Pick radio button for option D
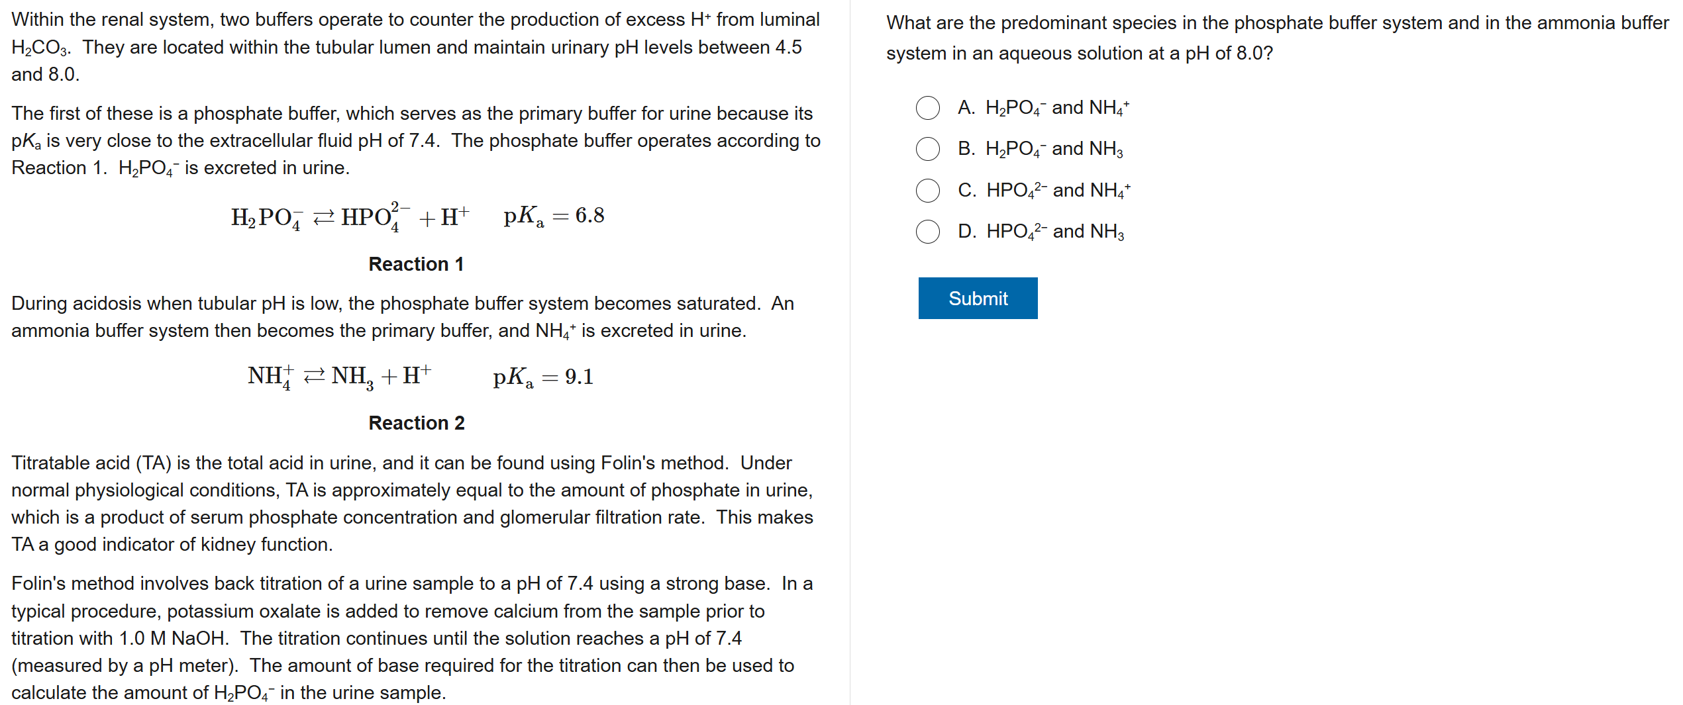This screenshot has width=1683, height=705. 927,232
